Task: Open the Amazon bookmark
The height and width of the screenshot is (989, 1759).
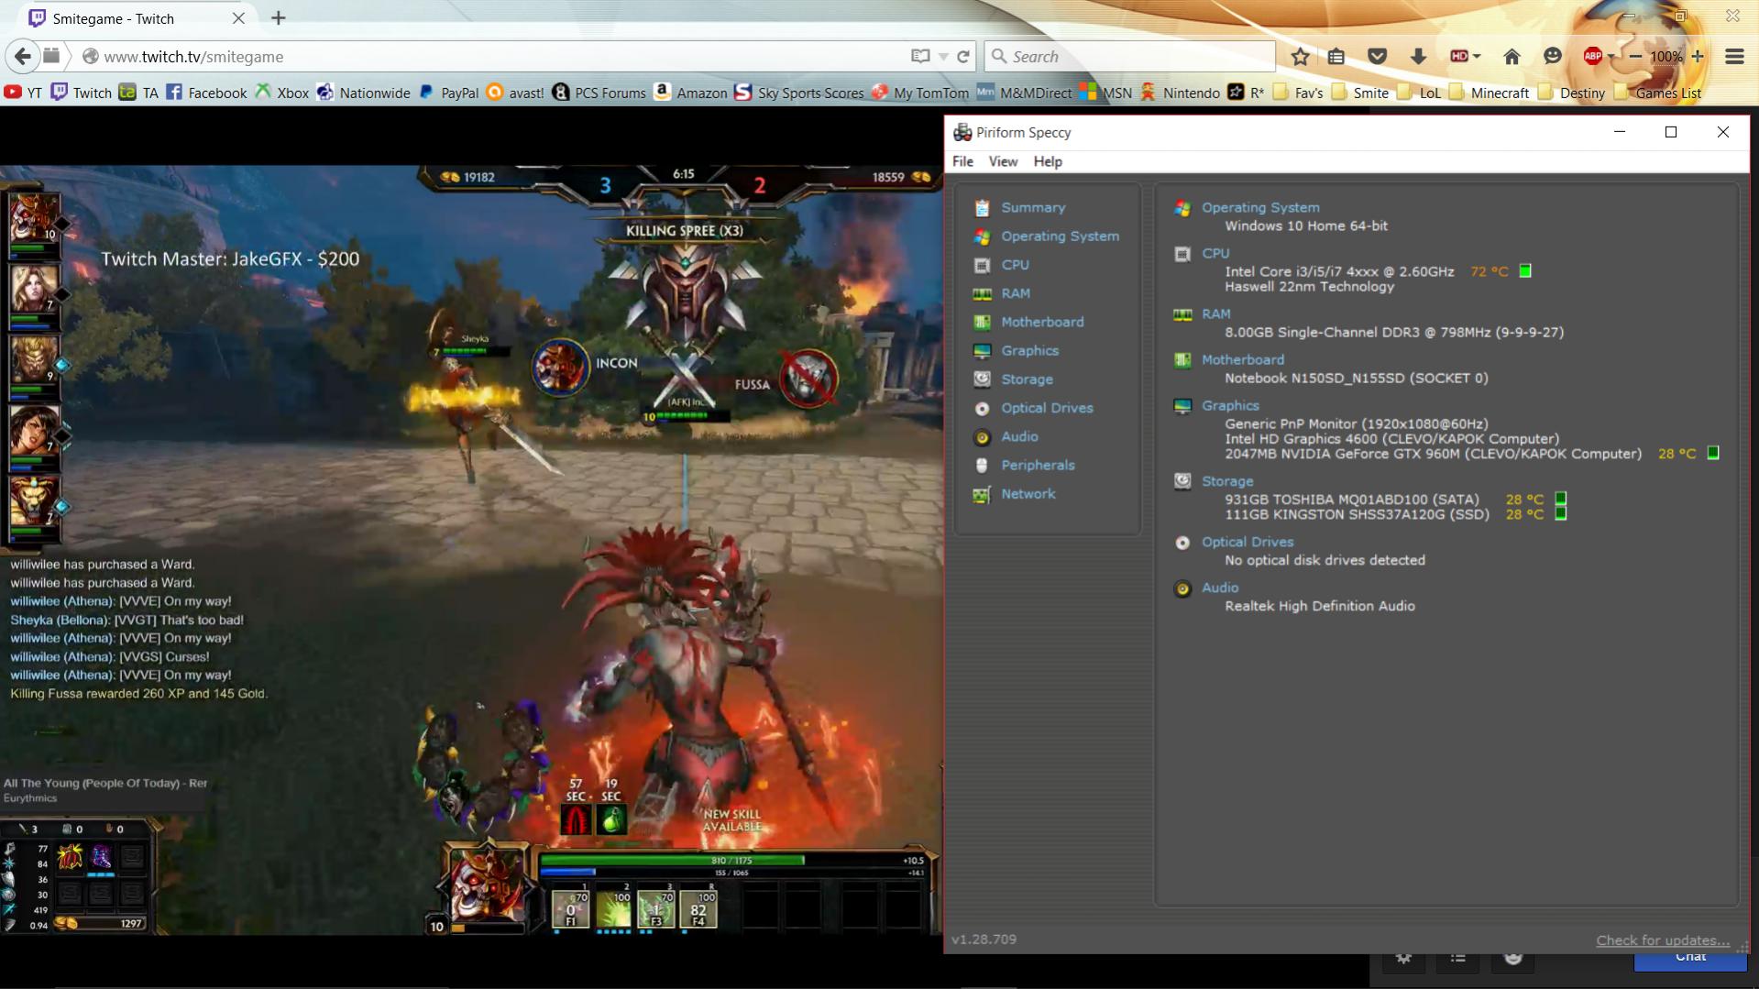Action: (x=690, y=93)
